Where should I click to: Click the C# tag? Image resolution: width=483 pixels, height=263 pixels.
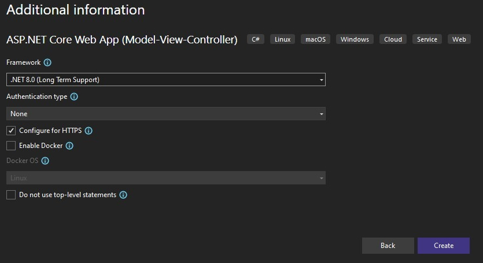[256, 39]
